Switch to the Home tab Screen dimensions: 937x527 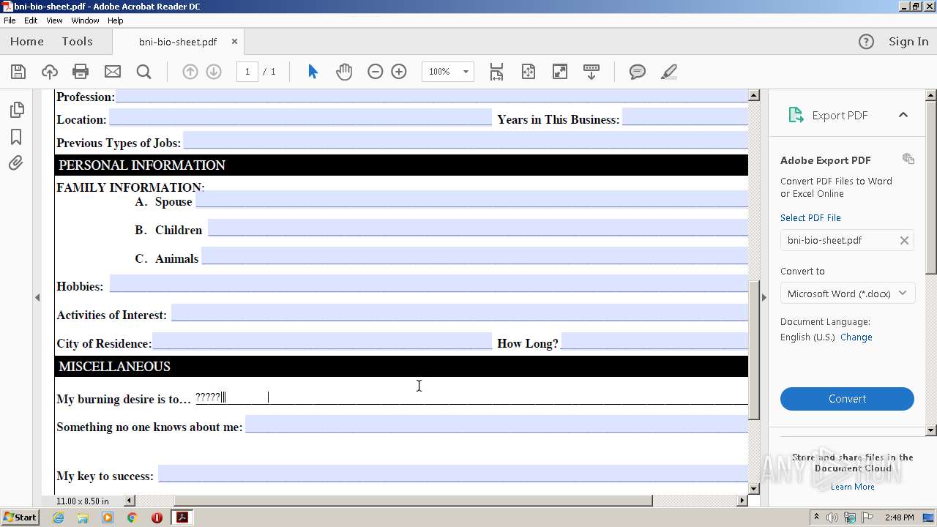pyautogui.click(x=27, y=42)
